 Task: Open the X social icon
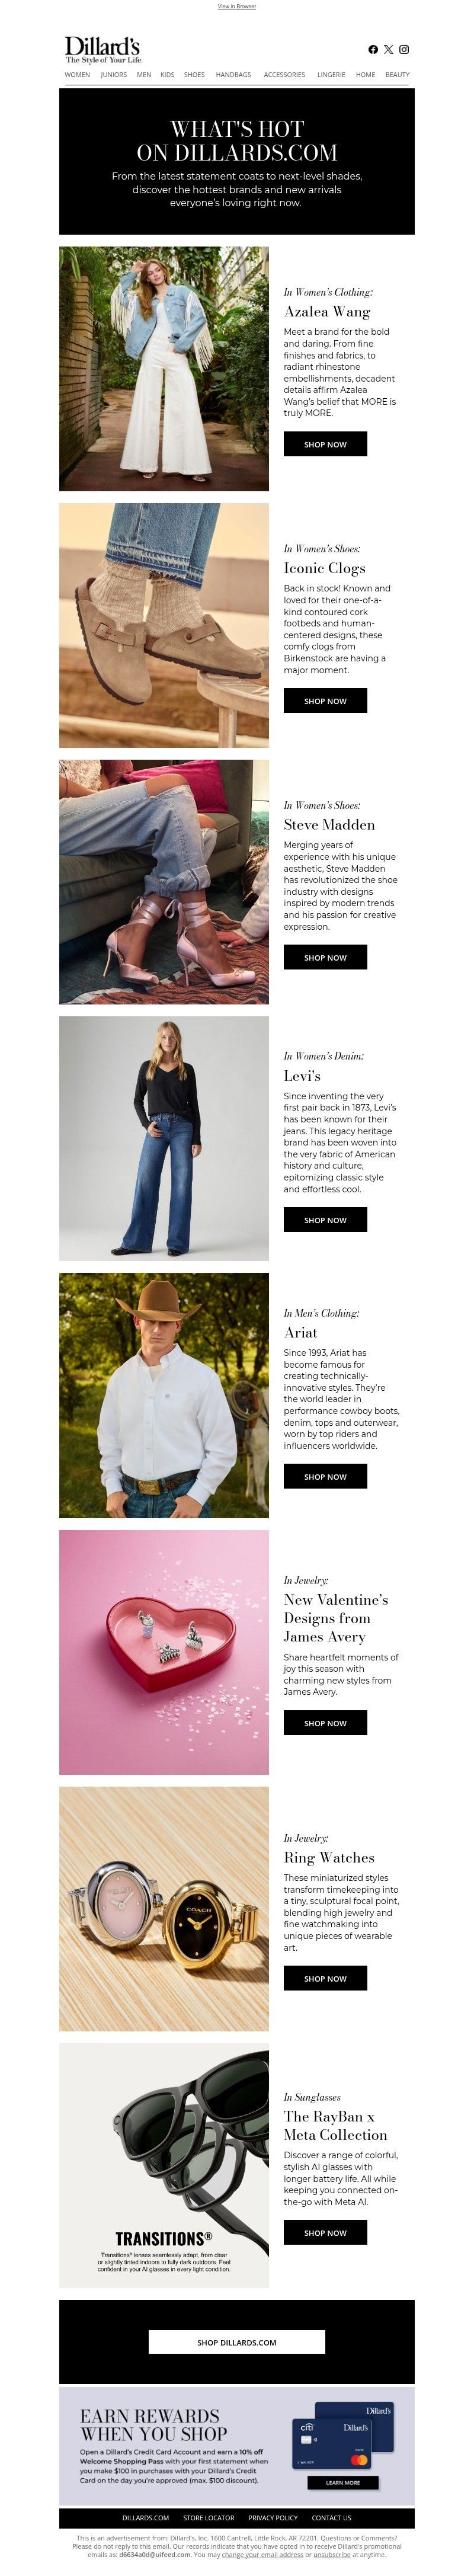[x=388, y=49]
